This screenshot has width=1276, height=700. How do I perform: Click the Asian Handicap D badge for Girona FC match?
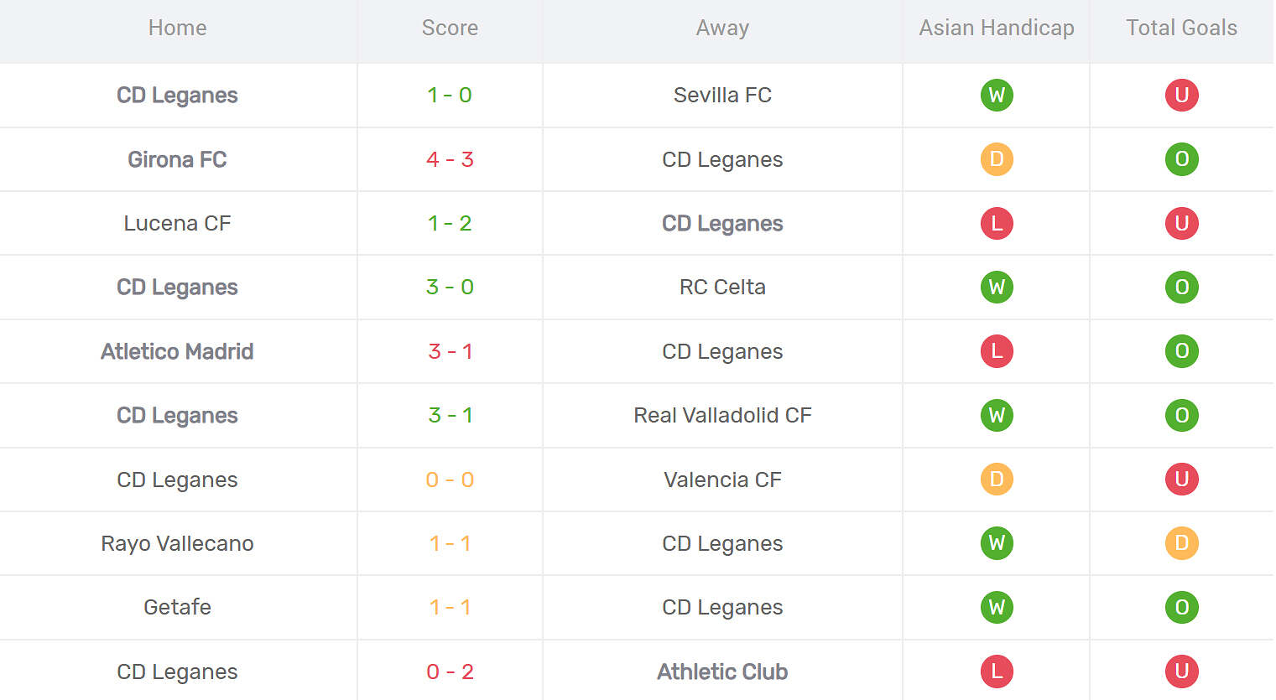(997, 159)
